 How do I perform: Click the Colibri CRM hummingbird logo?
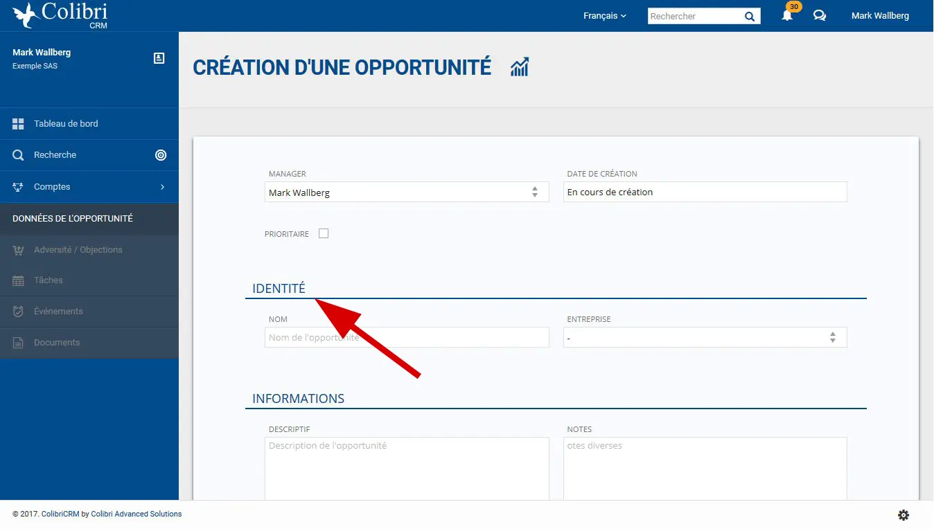click(x=26, y=15)
